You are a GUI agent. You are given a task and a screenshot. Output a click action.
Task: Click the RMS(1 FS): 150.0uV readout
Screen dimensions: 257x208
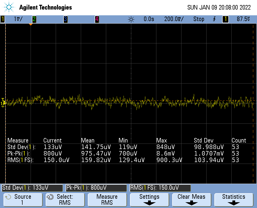(160, 188)
